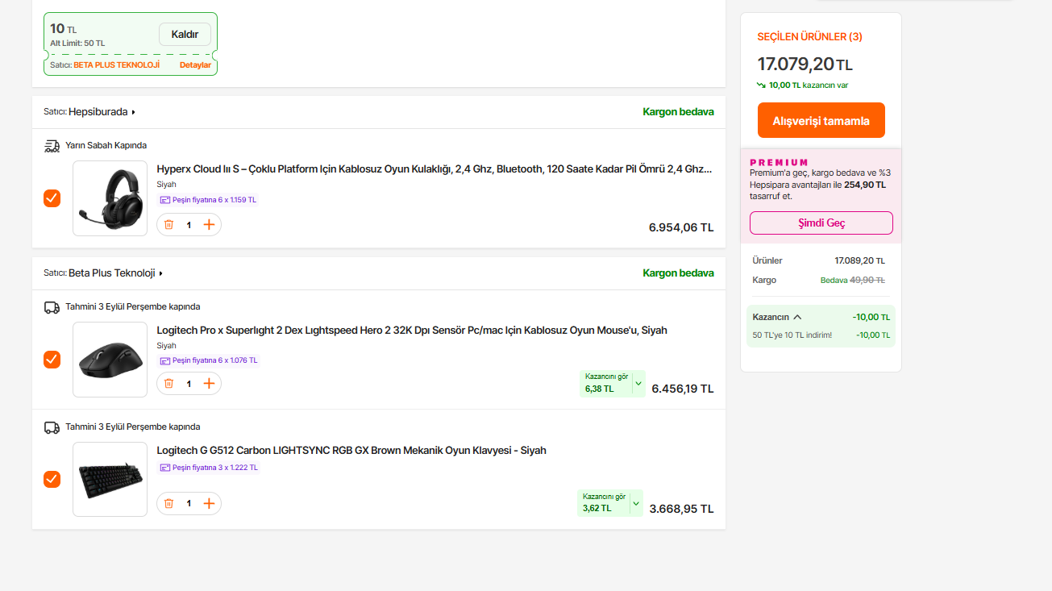Click the SEÇİLEN ÜRÜNLER (3) heading

pos(809,36)
